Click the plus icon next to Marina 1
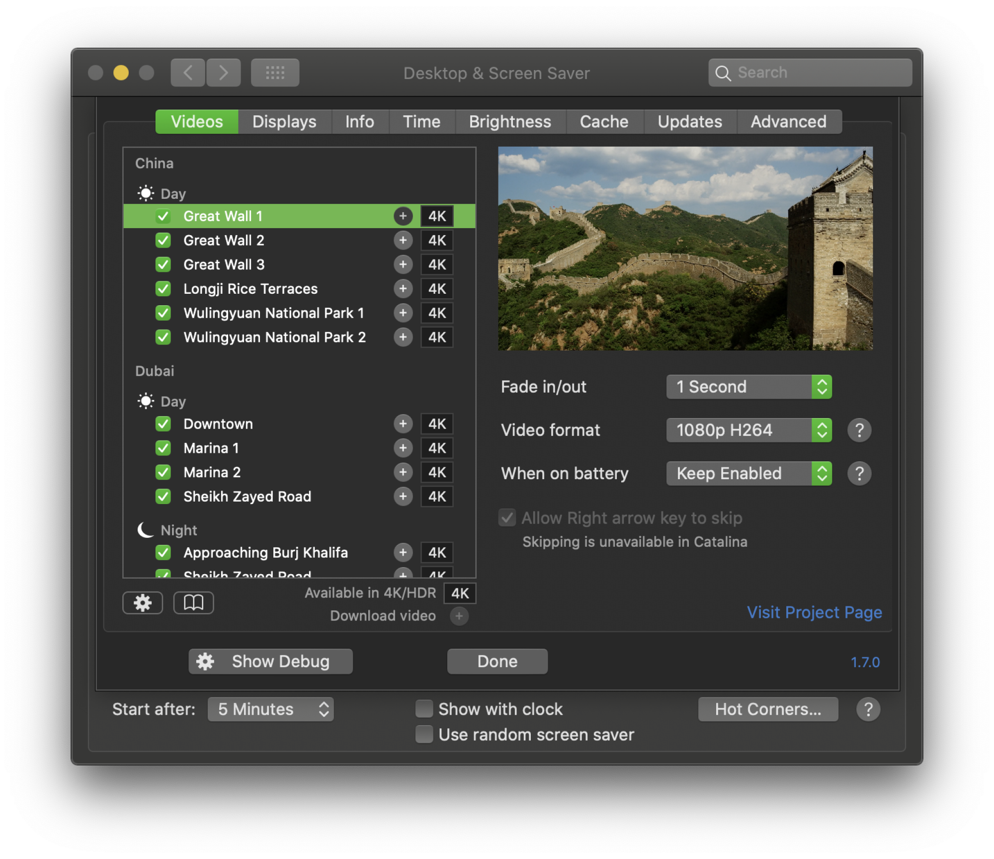The height and width of the screenshot is (859, 994). tap(403, 448)
